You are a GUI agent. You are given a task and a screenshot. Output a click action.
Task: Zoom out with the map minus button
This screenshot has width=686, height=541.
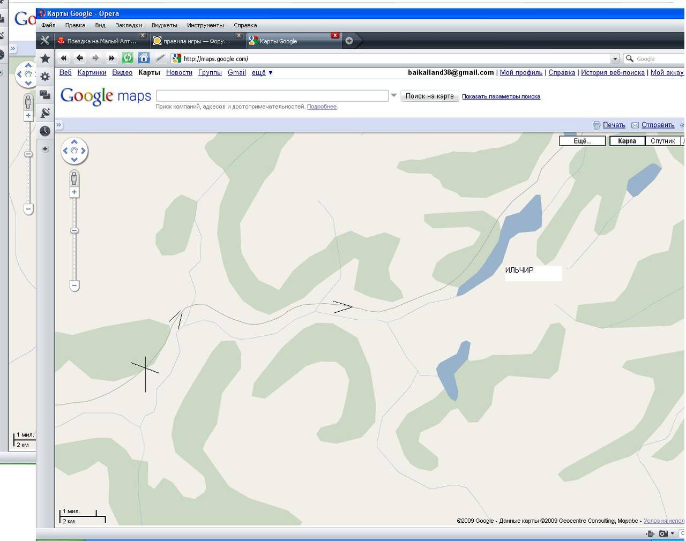click(x=74, y=285)
